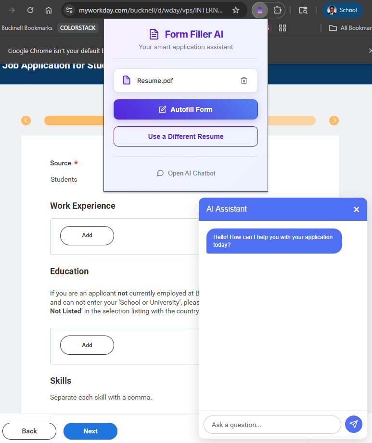372x443 pixels.
Task: Open the COLORSTACK bookmark
Action: coord(77,28)
